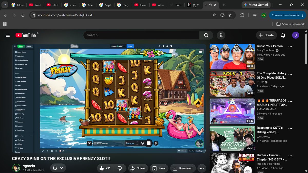Expand the tab search dropdown

(5, 5)
